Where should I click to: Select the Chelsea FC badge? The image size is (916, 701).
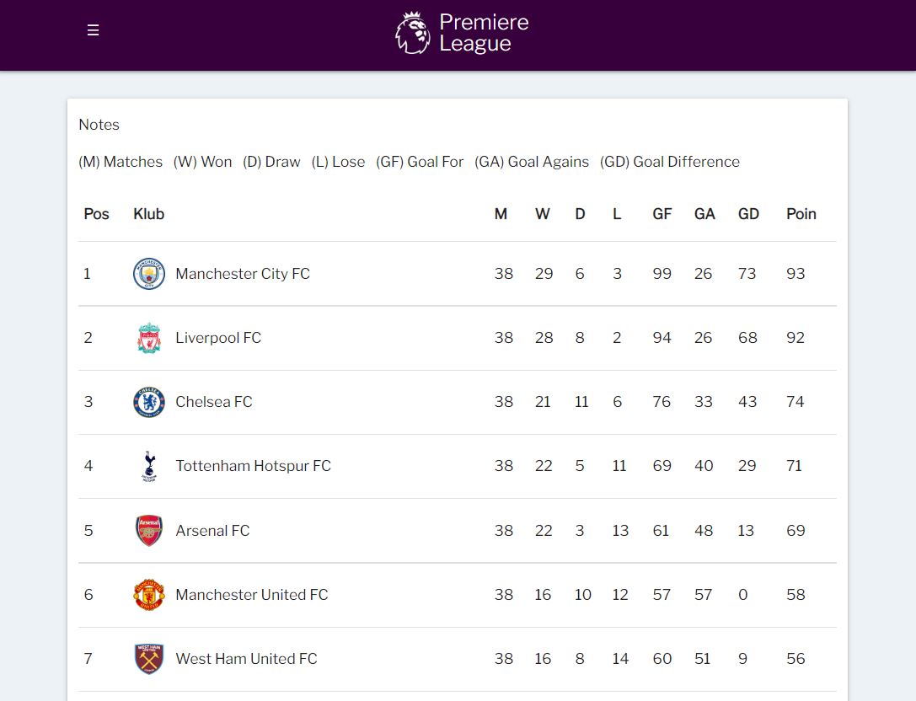148,402
